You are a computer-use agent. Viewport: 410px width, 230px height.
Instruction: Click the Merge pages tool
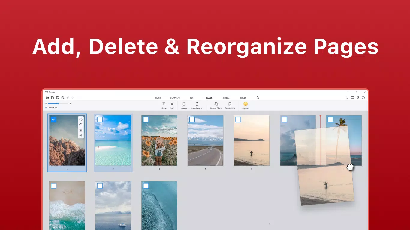pyautogui.click(x=164, y=105)
